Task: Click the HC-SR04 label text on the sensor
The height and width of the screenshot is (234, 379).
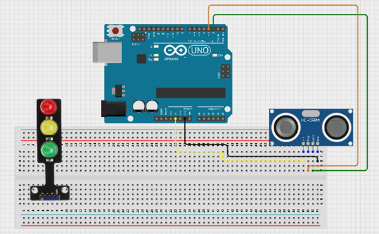Action: click(x=310, y=120)
